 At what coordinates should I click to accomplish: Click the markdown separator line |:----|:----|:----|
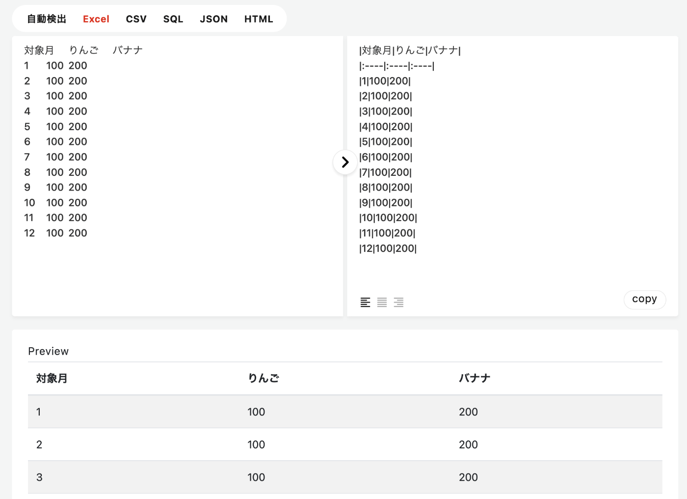pos(396,66)
